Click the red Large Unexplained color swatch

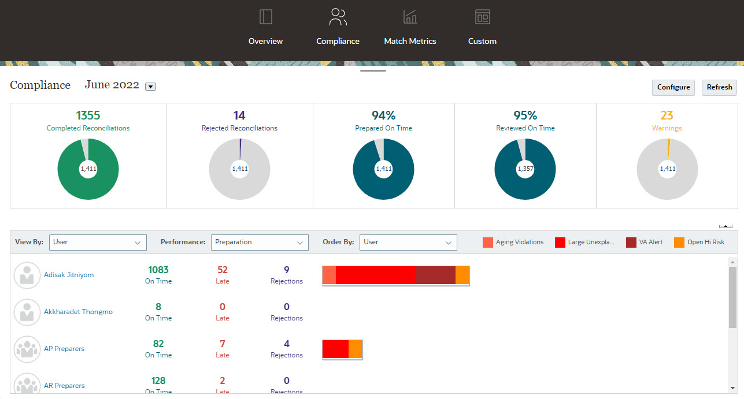pyautogui.click(x=559, y=242)
